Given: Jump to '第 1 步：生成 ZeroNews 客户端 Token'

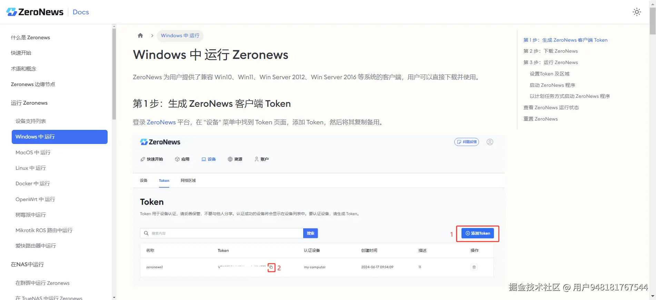Looking at the screenshot, I should pos(565,40).
